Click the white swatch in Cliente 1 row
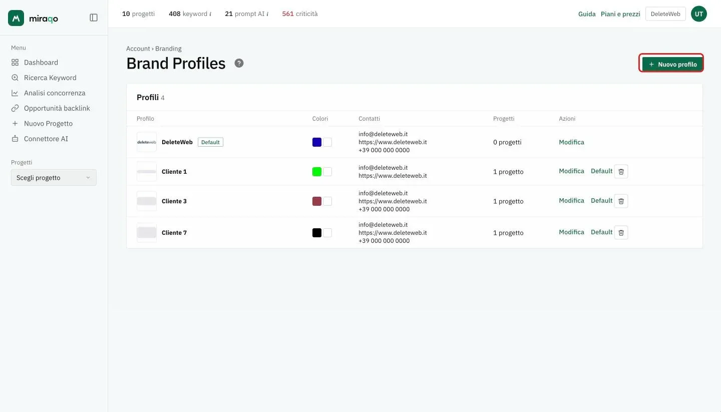The image size is (721, 412). coord(327,172)
